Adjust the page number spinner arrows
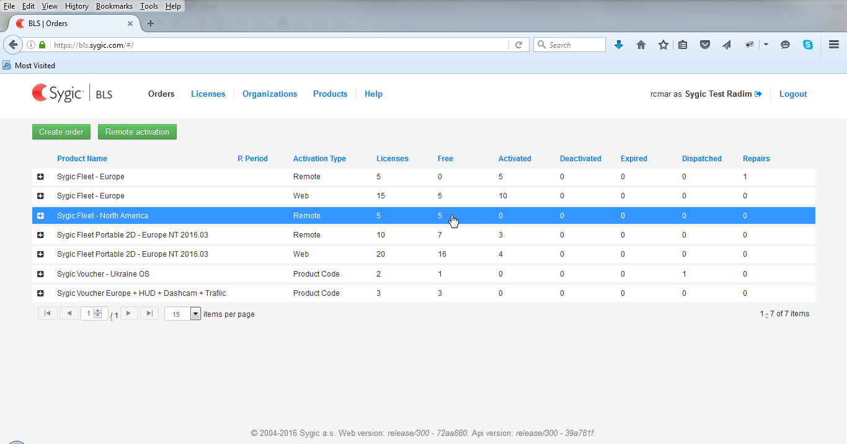The width and height of the screenshot is (847, 444). (97, 314)
